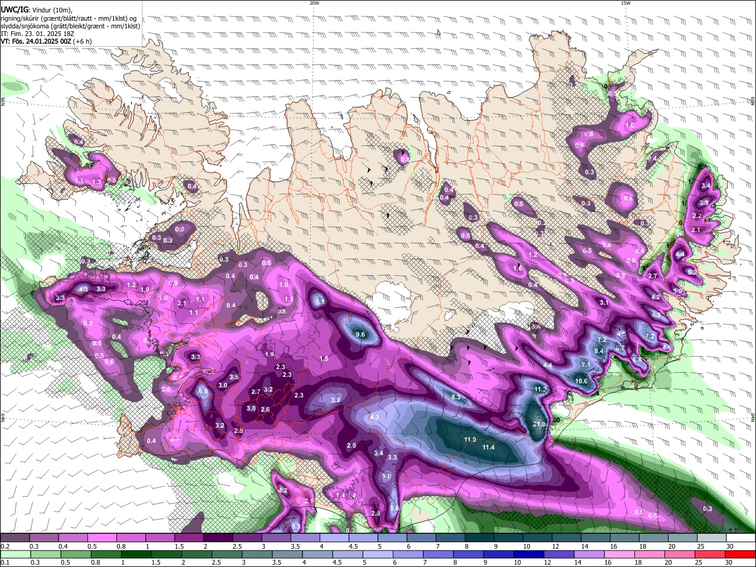Click the 5.6 value on the map
Viewport: 756px width, 567px height.
[x=395, y=508]
